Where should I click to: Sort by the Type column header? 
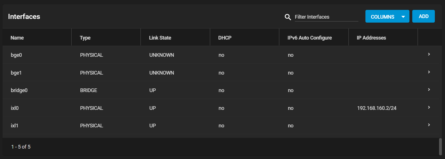(85, 38)
